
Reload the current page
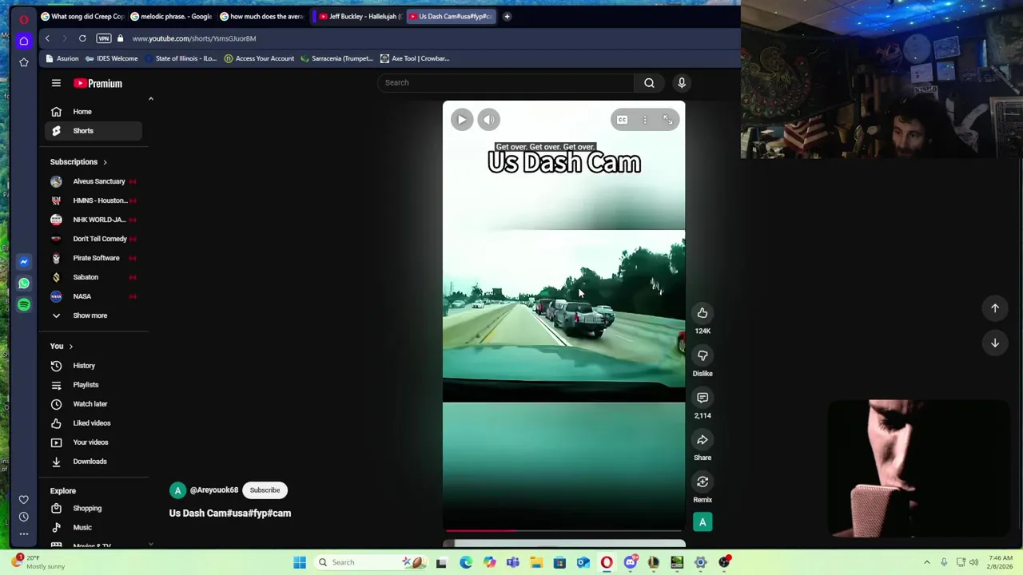(82, 38)
